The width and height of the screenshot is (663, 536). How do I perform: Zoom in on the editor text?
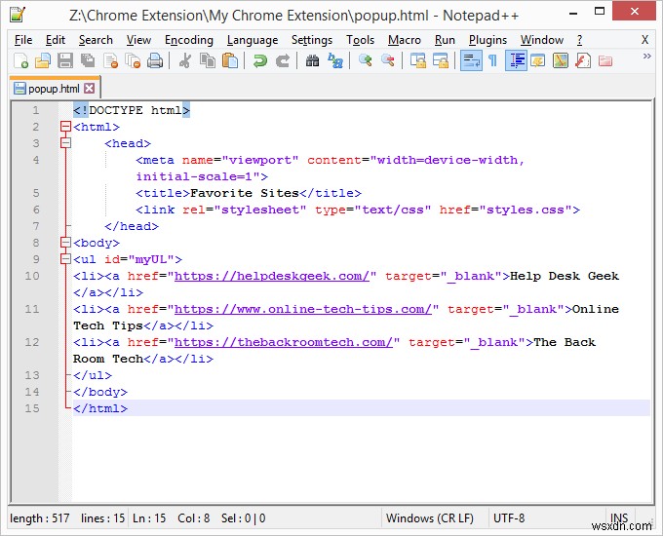point(365,60)
